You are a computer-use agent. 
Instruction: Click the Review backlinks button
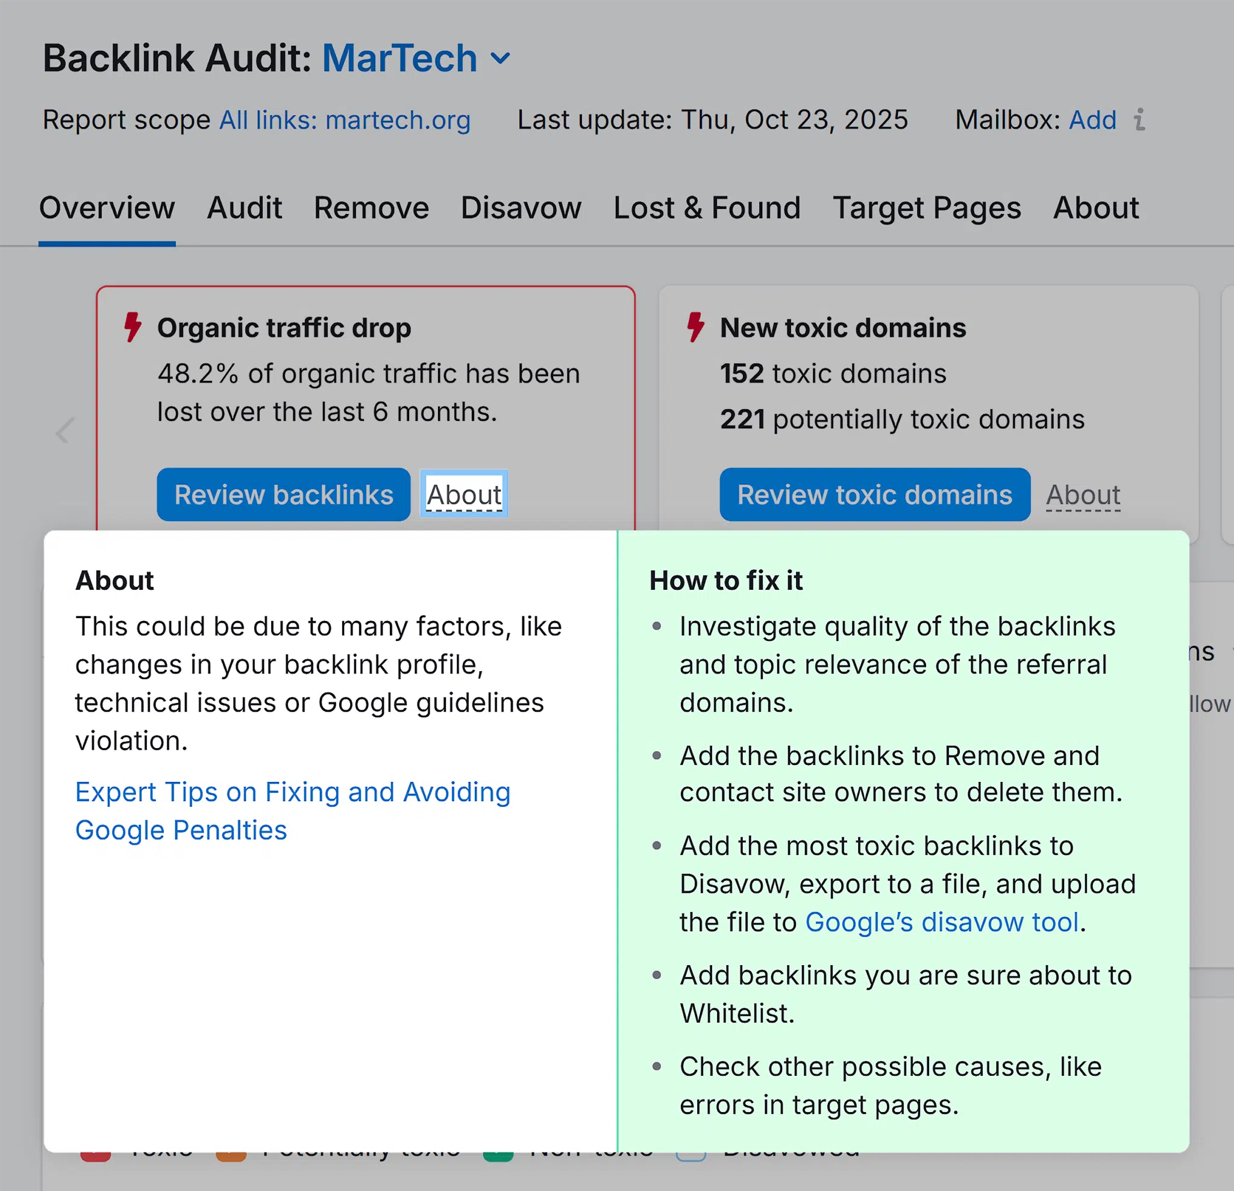[x=283, y=495]
